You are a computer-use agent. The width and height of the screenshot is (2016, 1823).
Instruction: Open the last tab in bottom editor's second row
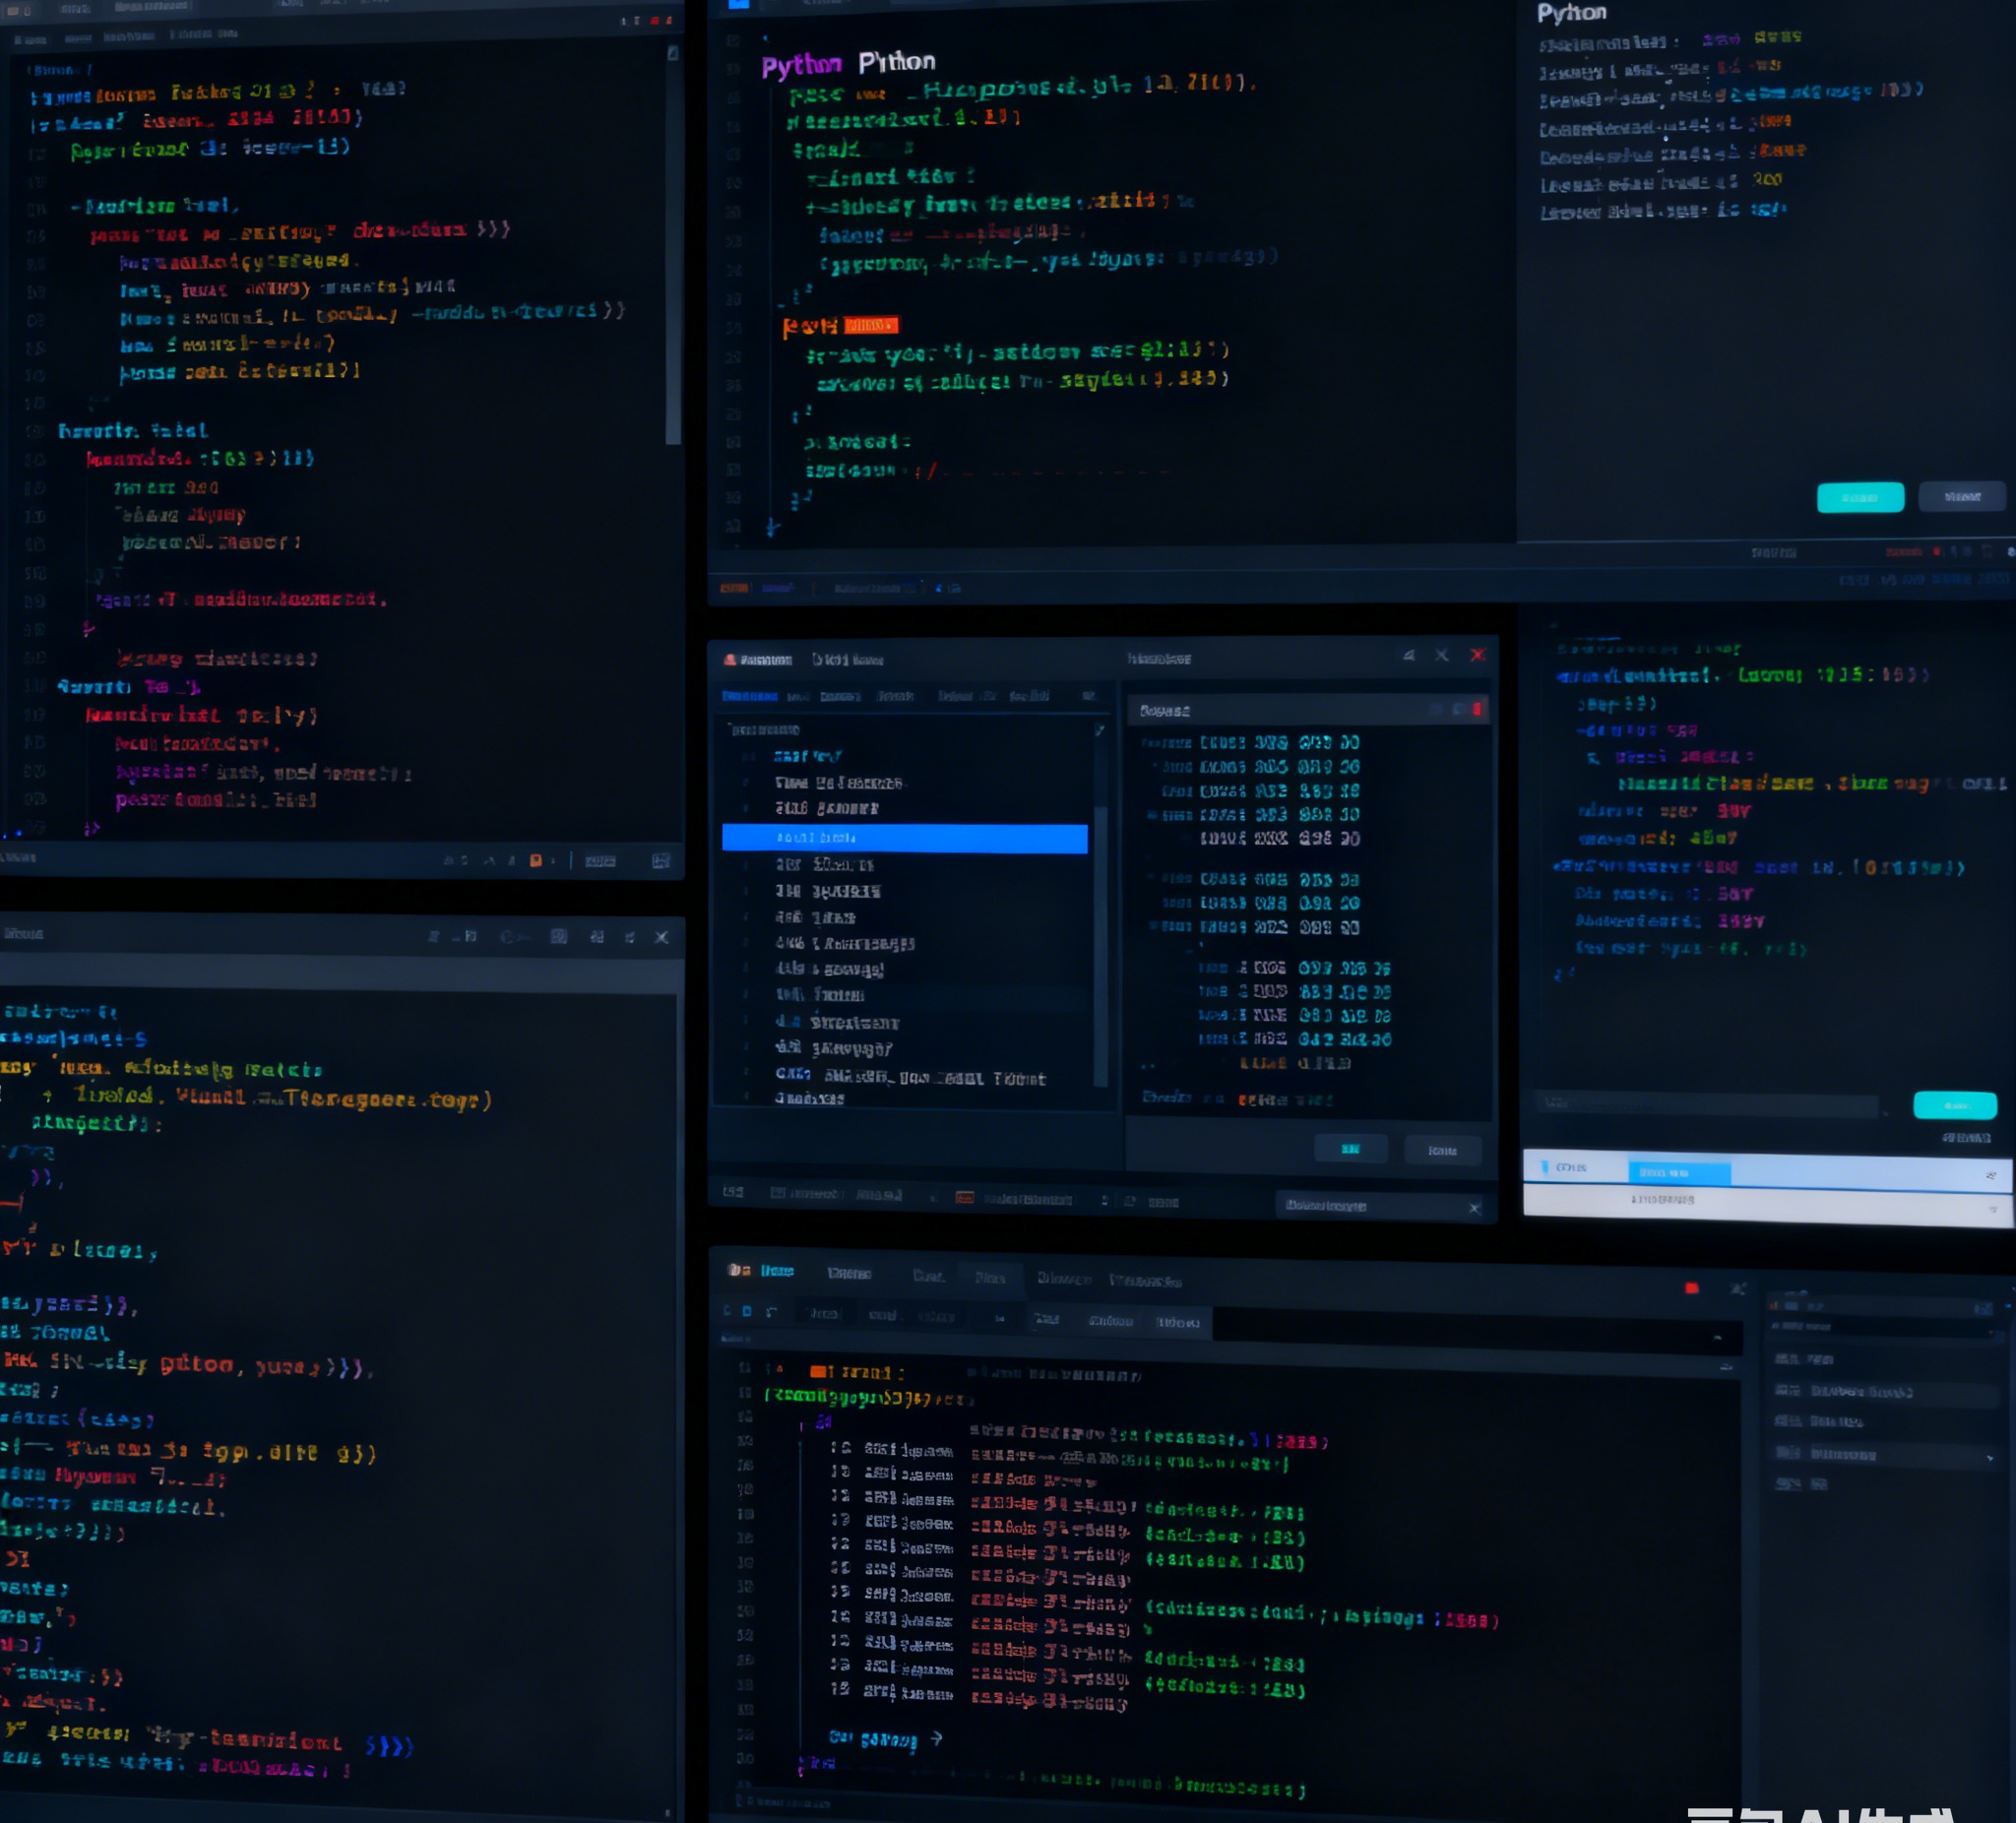1177,1322
